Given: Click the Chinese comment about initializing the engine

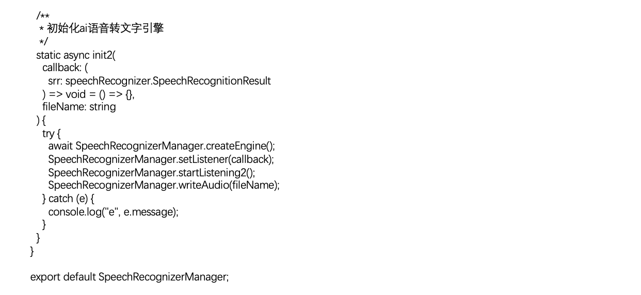Looking at the screenshot, I should click(105, 29).
